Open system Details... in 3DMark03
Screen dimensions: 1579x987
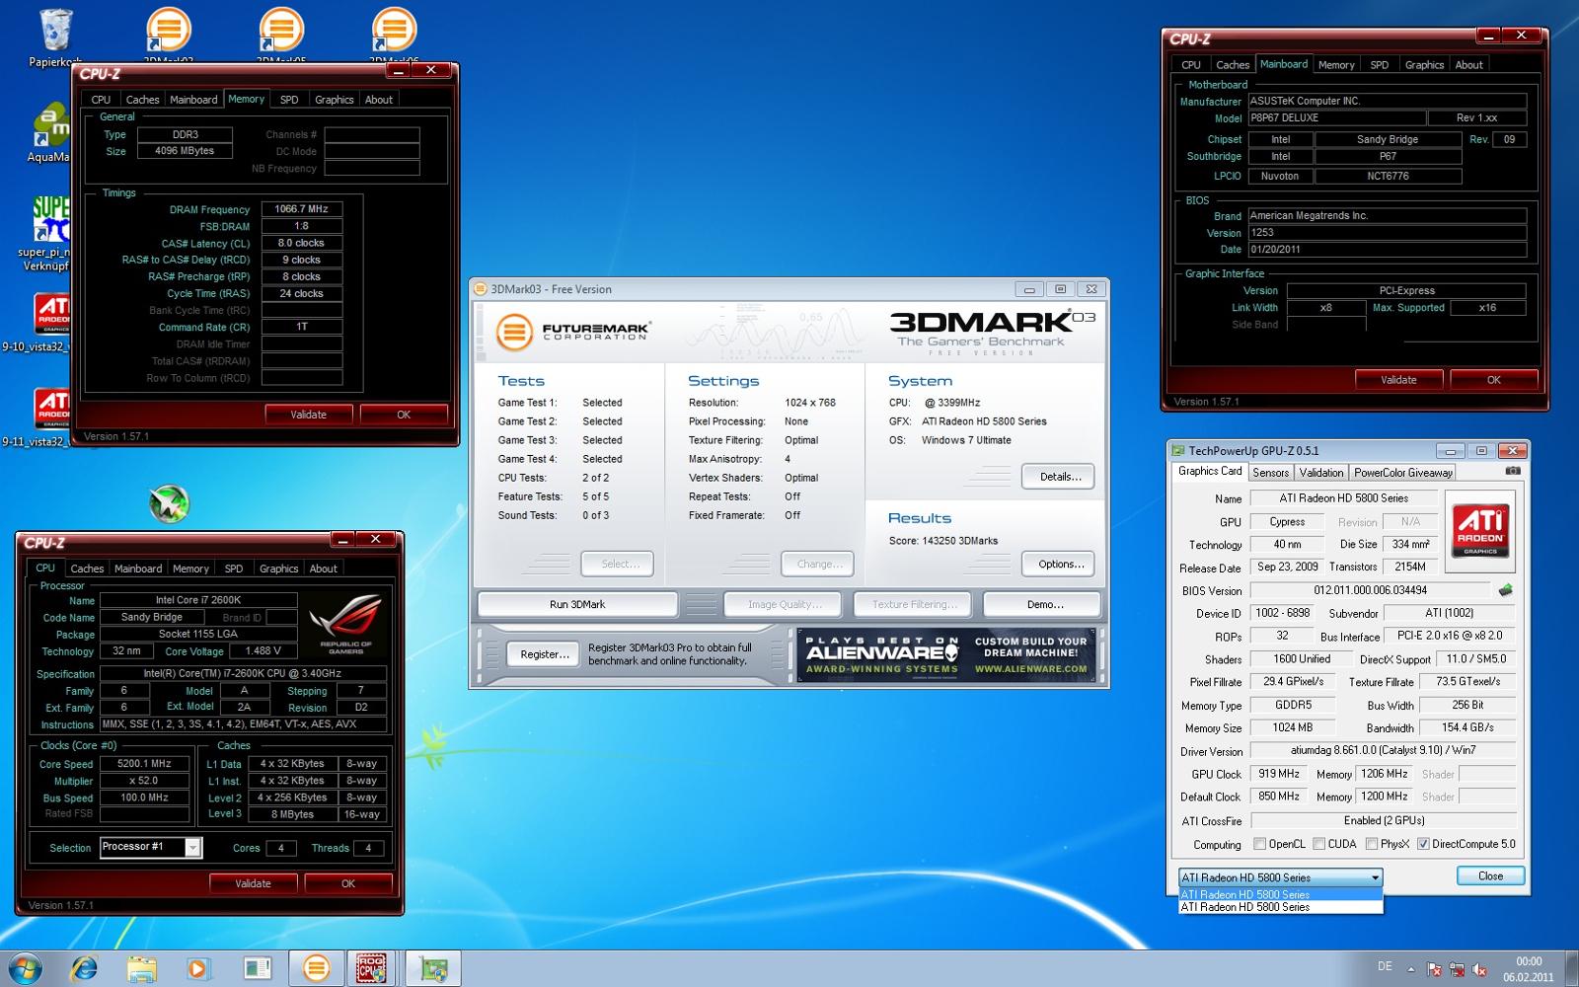tap(1059, 477)
